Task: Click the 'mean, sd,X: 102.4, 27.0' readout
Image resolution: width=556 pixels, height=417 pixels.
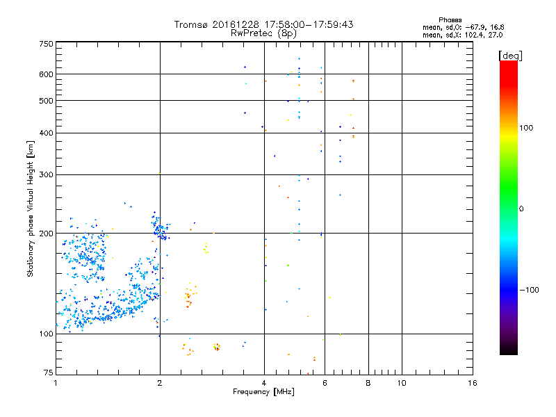Action: click(x=462, y=35)
